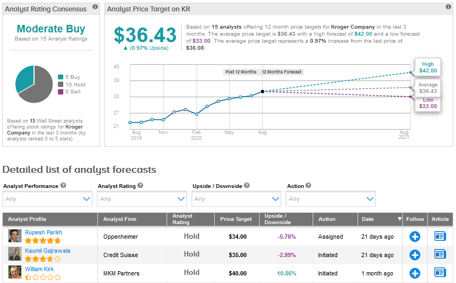456x283 pixels.
Task: Open Rupesh Parikh's analyst profile link
Action: [x=43, y=233]
